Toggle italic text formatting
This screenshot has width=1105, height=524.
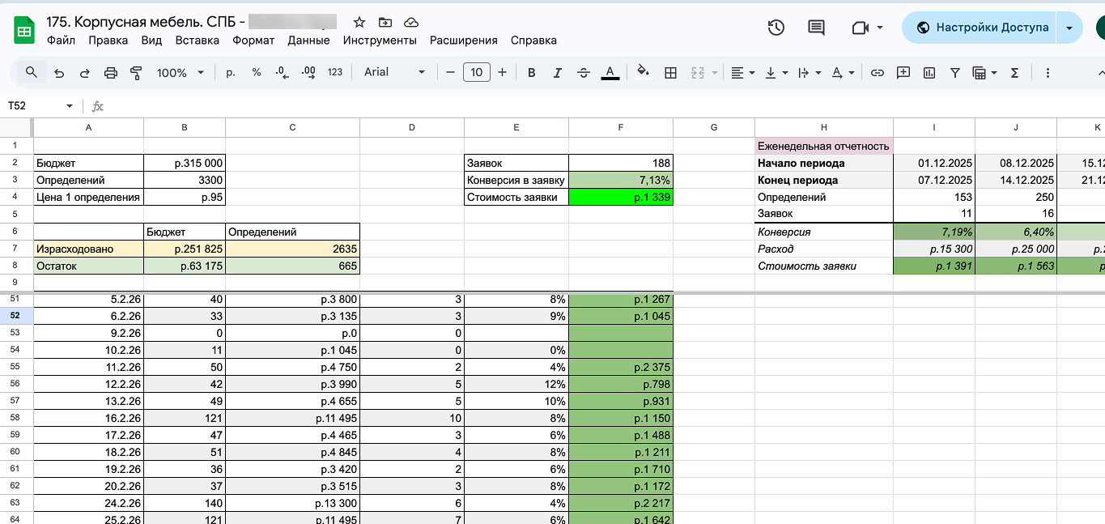pos(557,73)
